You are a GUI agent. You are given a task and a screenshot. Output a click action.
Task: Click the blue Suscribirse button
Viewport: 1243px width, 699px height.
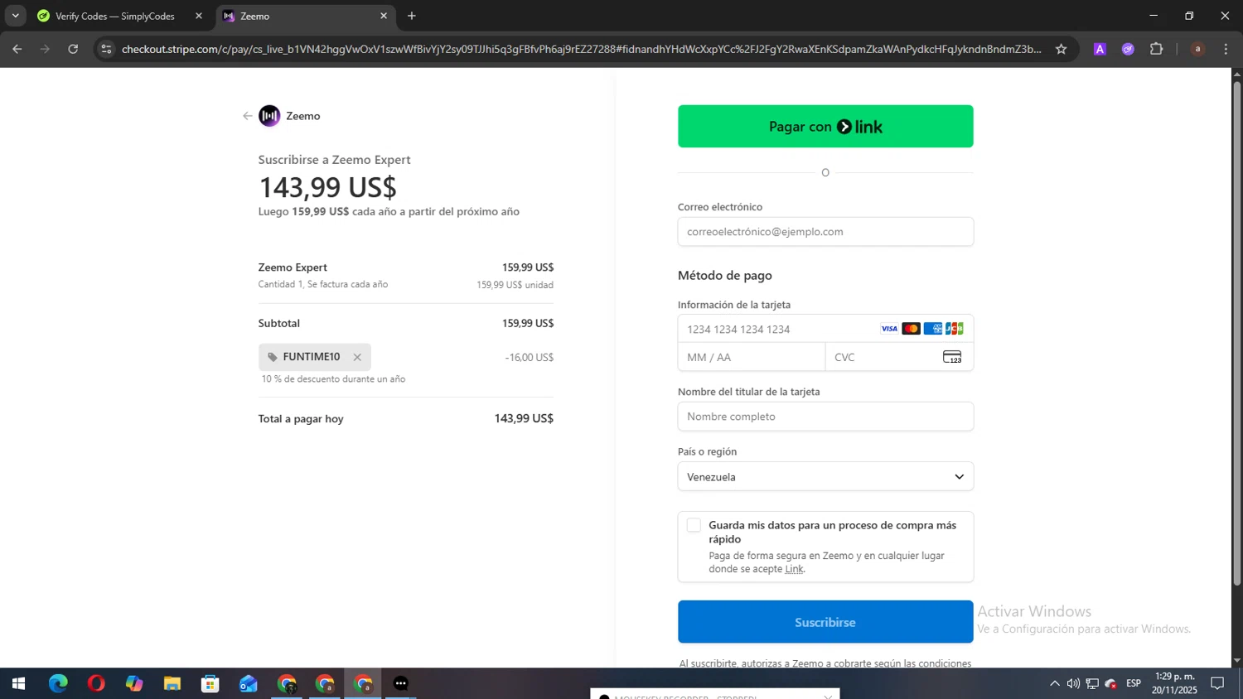click(x=825, y=622)
